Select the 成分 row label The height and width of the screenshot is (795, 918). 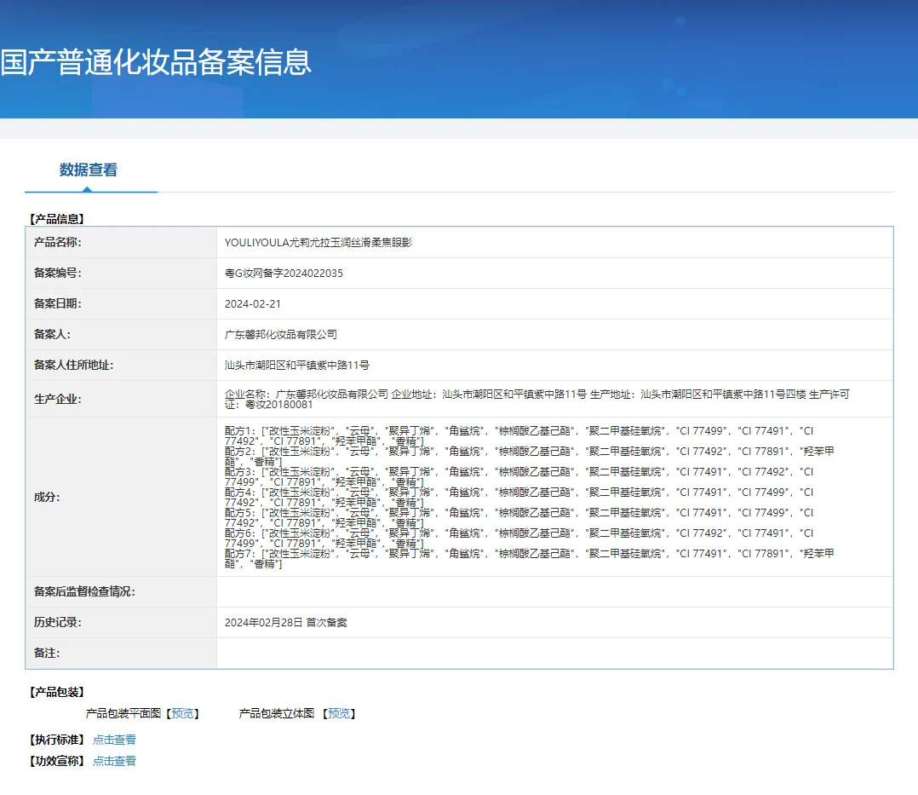(x=47, y=497)
